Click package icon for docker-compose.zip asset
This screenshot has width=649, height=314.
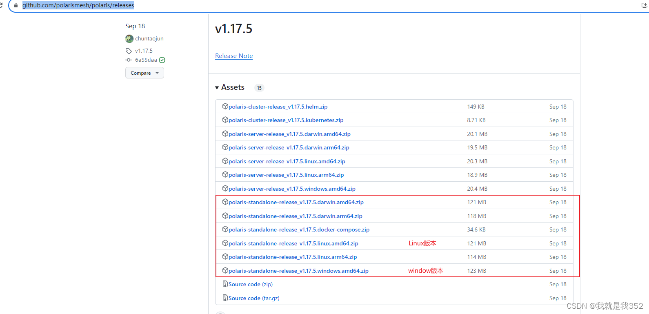[225, 229]
